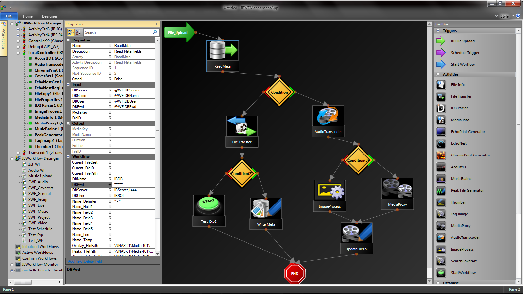Click the marker box beside Critical property
523x294 pixels.
[x=110, y=79]
